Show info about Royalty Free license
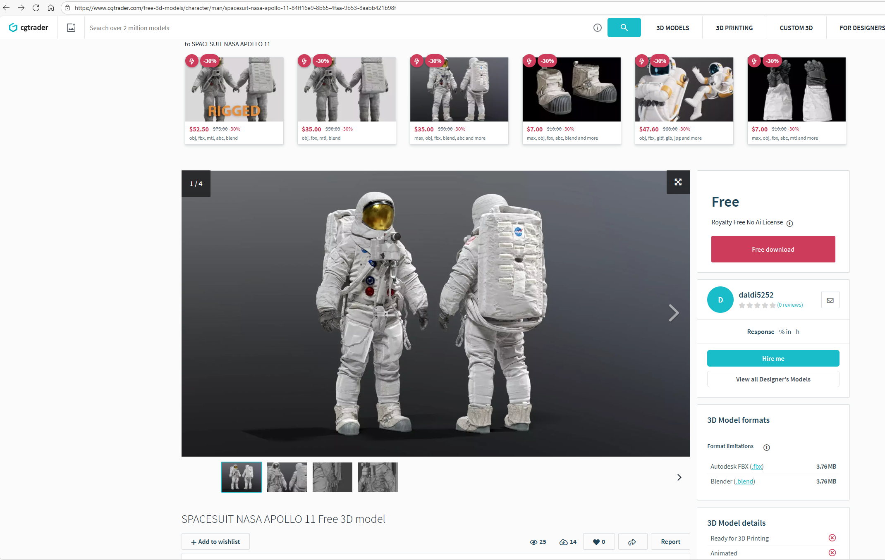This screenshot has width=885, height=560. point(789,223)
